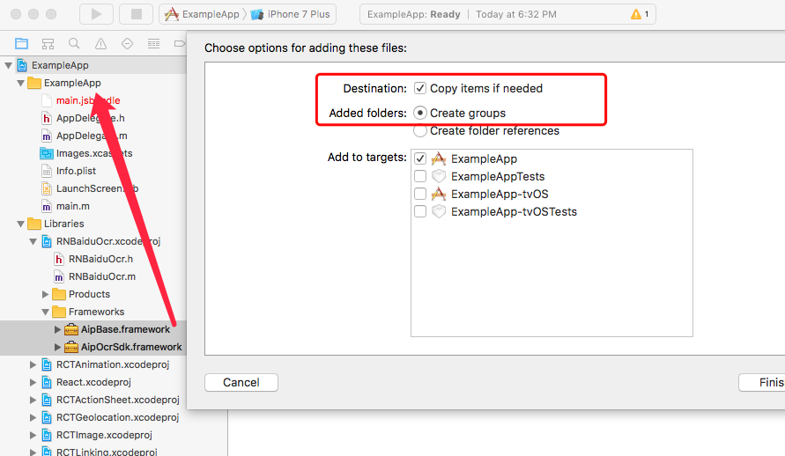Select RCTAnimation.xcodeproj project file
The image size is (785, 456).
(x=113, y=365)
